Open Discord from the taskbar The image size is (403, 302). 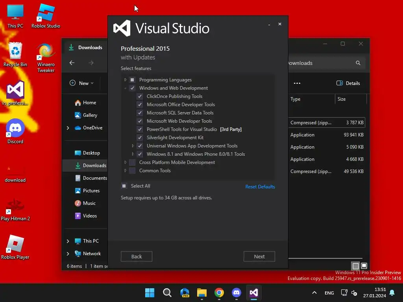(x=236, y=293)
